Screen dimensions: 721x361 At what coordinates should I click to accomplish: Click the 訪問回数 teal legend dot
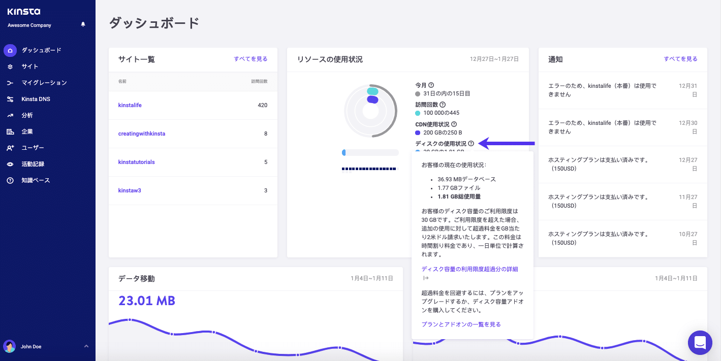pos(418,113)
